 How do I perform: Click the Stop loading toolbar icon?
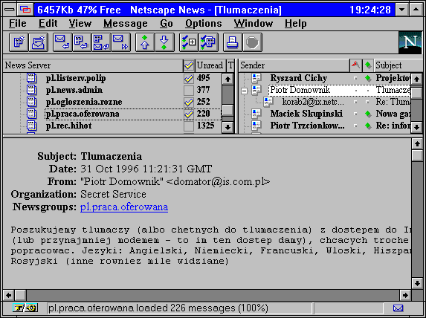point(252,42)
